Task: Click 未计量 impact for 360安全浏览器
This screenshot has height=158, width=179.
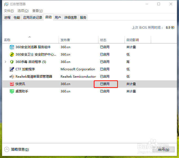Action: click(x=131, y=47)
